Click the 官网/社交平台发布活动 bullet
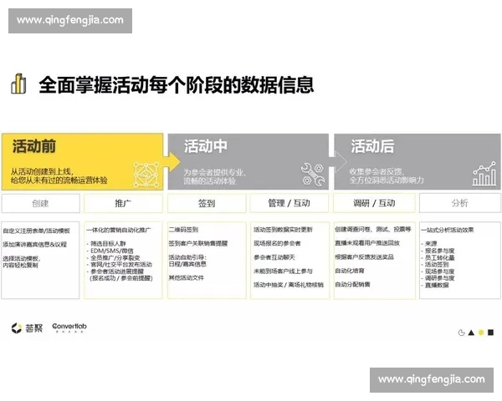This screenshot has height=401, width=502. pos(119,265)
